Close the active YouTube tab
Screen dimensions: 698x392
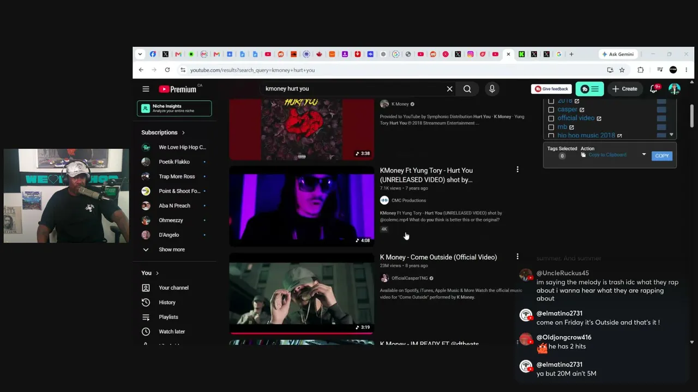click(x=508, y=54)
